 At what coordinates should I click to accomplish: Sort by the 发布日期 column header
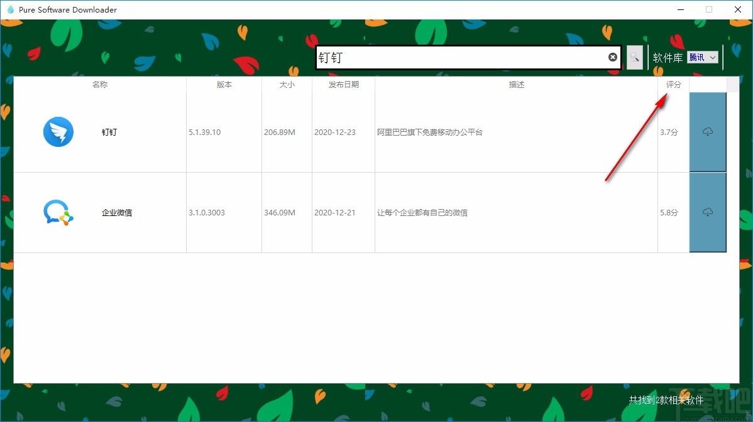[x=343, y=84]
